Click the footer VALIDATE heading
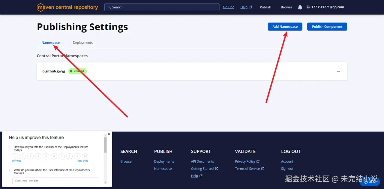The width and height of the screenshot is (384, 189). [245, 151]
